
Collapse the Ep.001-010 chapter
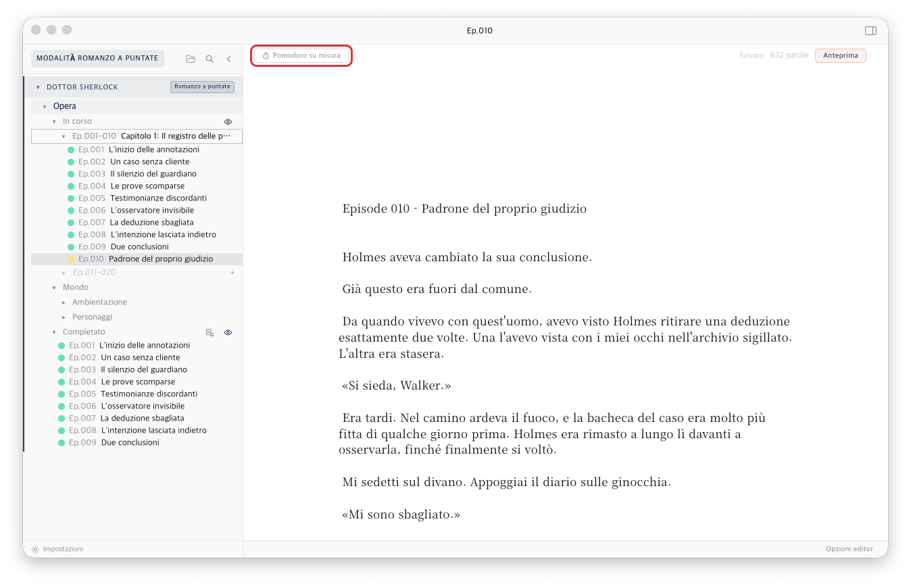point(64,136)
